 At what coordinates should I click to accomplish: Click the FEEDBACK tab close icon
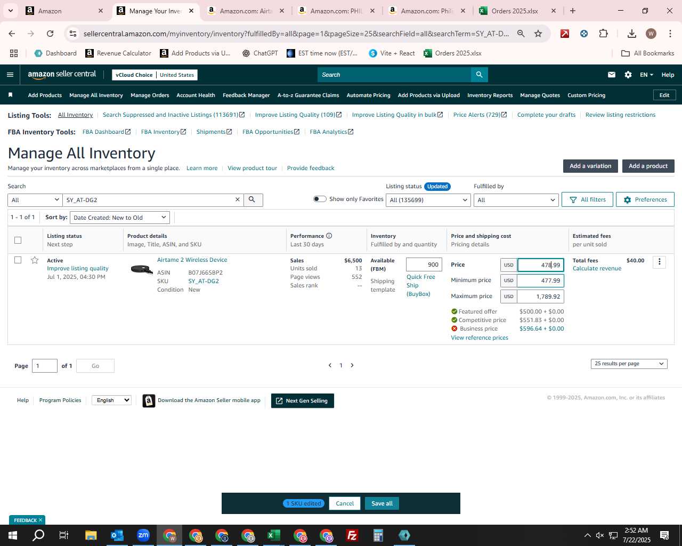point(40,520)
